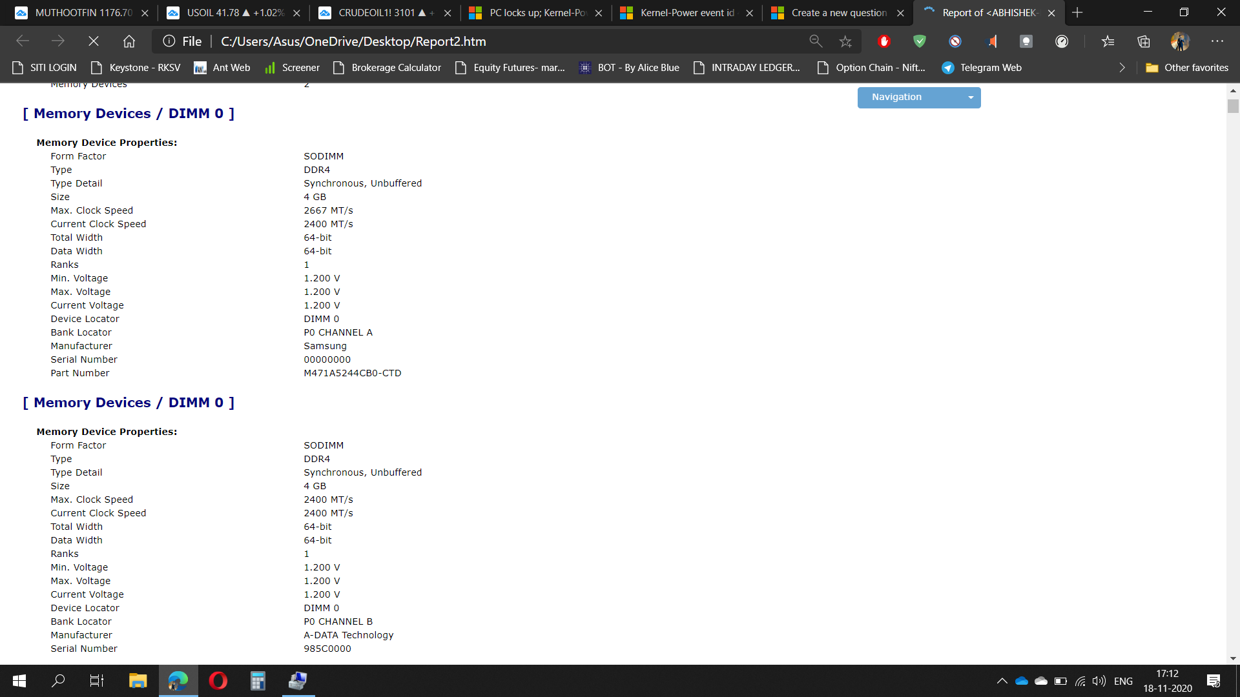The width and height of the screenshot is (1240, 697).
Task: Open File Explorer from the taskbar
Action: pos(138,681)
